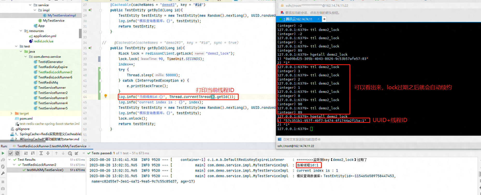The image size is (481, 195).
Task: Close the TestRedisLockRunner2 run tab
Action: click(x=89, y=146)
